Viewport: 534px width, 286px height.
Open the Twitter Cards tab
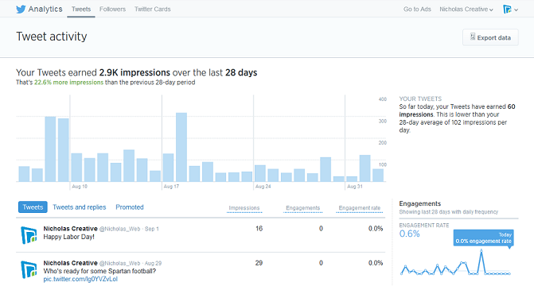[x=153, y=10]
